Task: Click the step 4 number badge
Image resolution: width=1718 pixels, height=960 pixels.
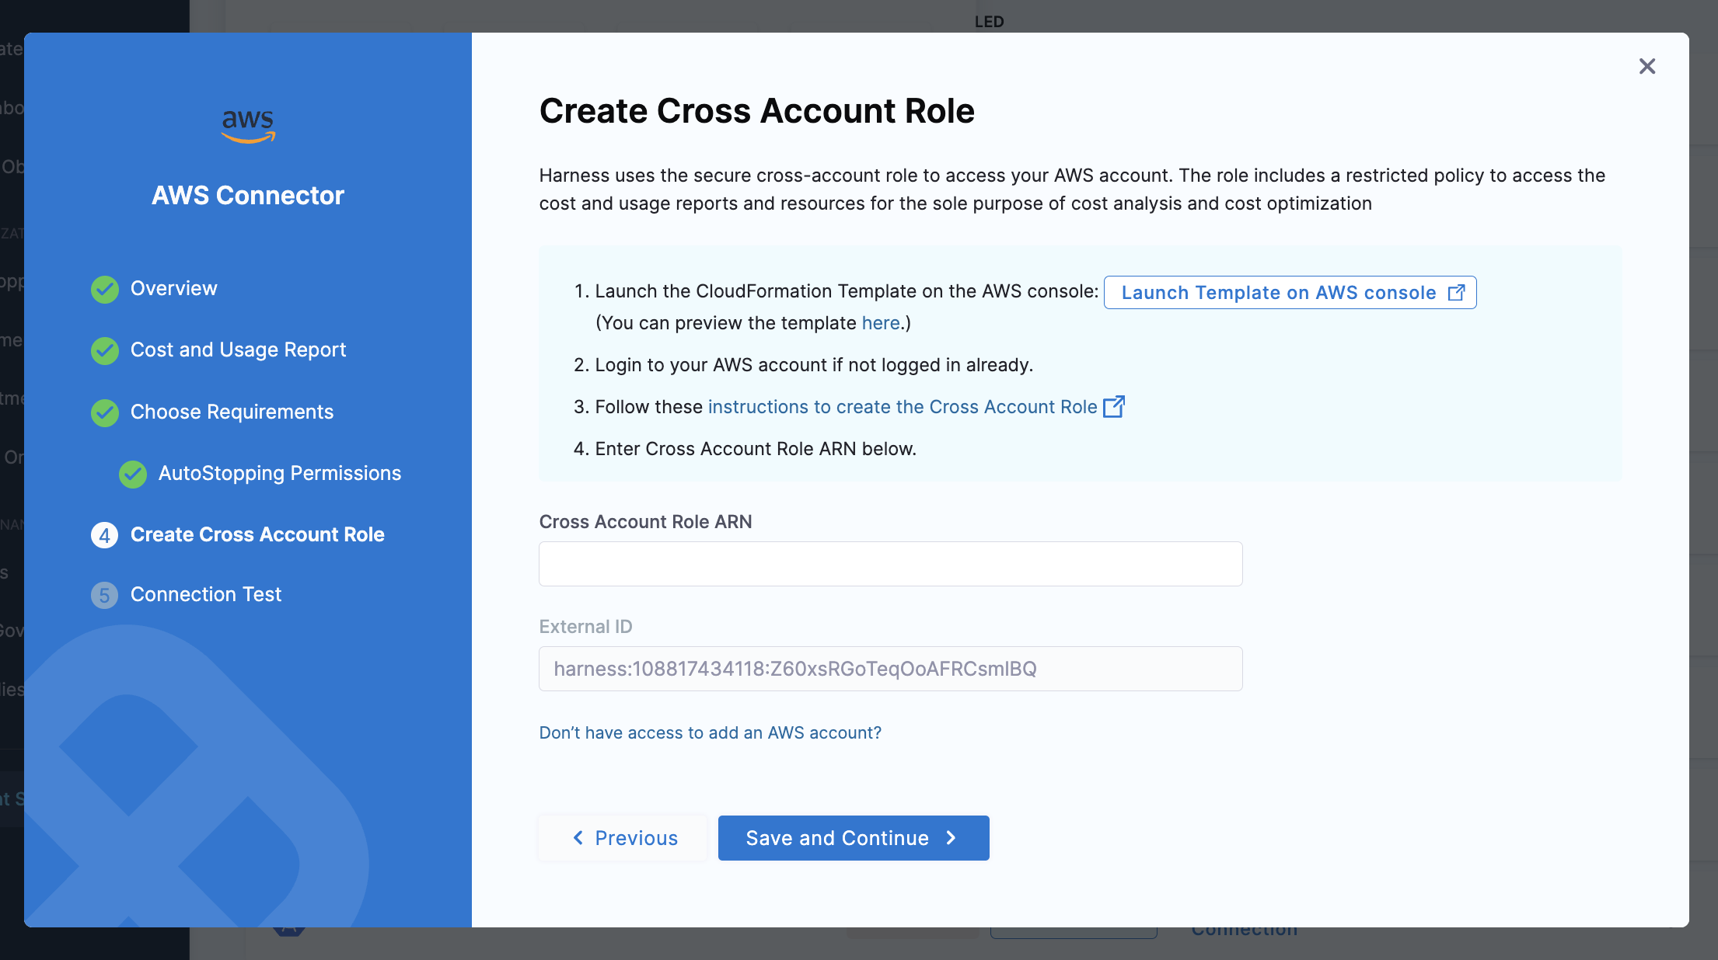Action: 105,535
